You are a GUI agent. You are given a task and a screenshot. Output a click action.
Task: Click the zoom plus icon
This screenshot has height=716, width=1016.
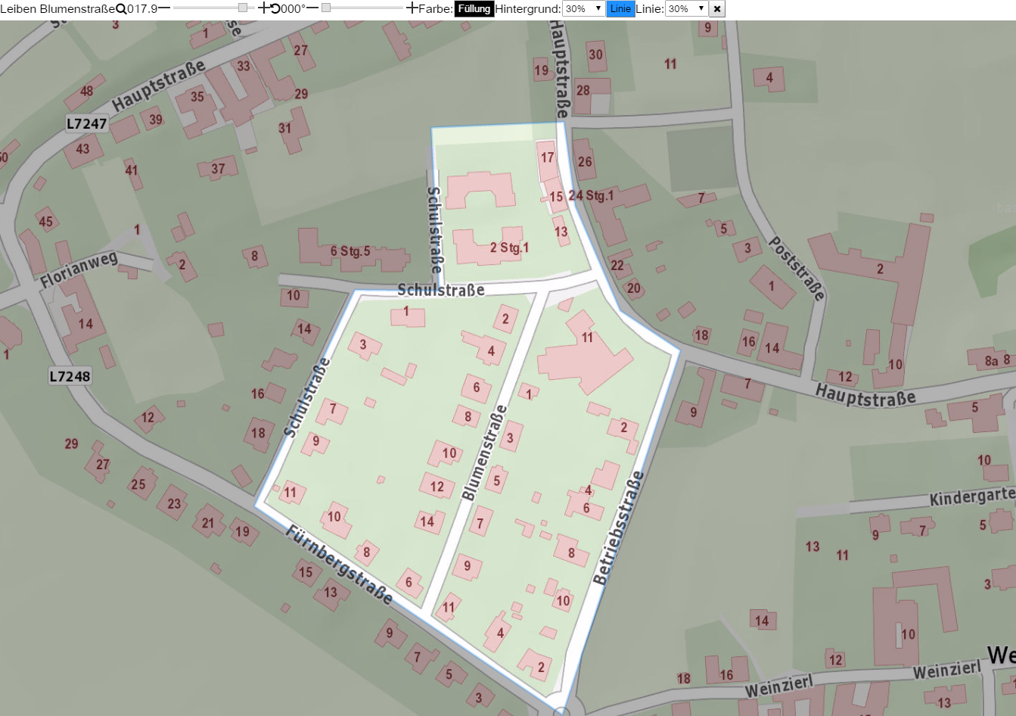coord(263,8)
